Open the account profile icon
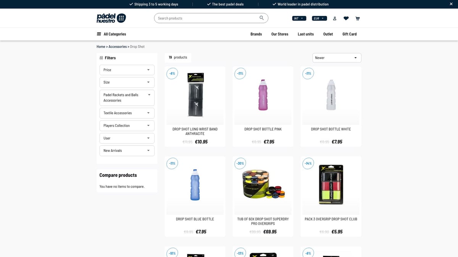This screenshot has height=257, width=458. coord(335,18)
